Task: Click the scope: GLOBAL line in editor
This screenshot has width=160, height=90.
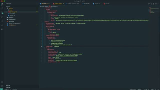Action: click(54, 19)
